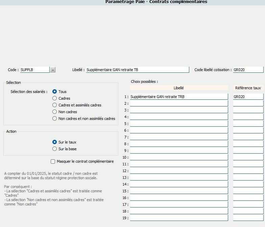The width and height of the screenshot is (265, 227).
Task: Click the Libellé field of row 5
Action: click(179, 124)
